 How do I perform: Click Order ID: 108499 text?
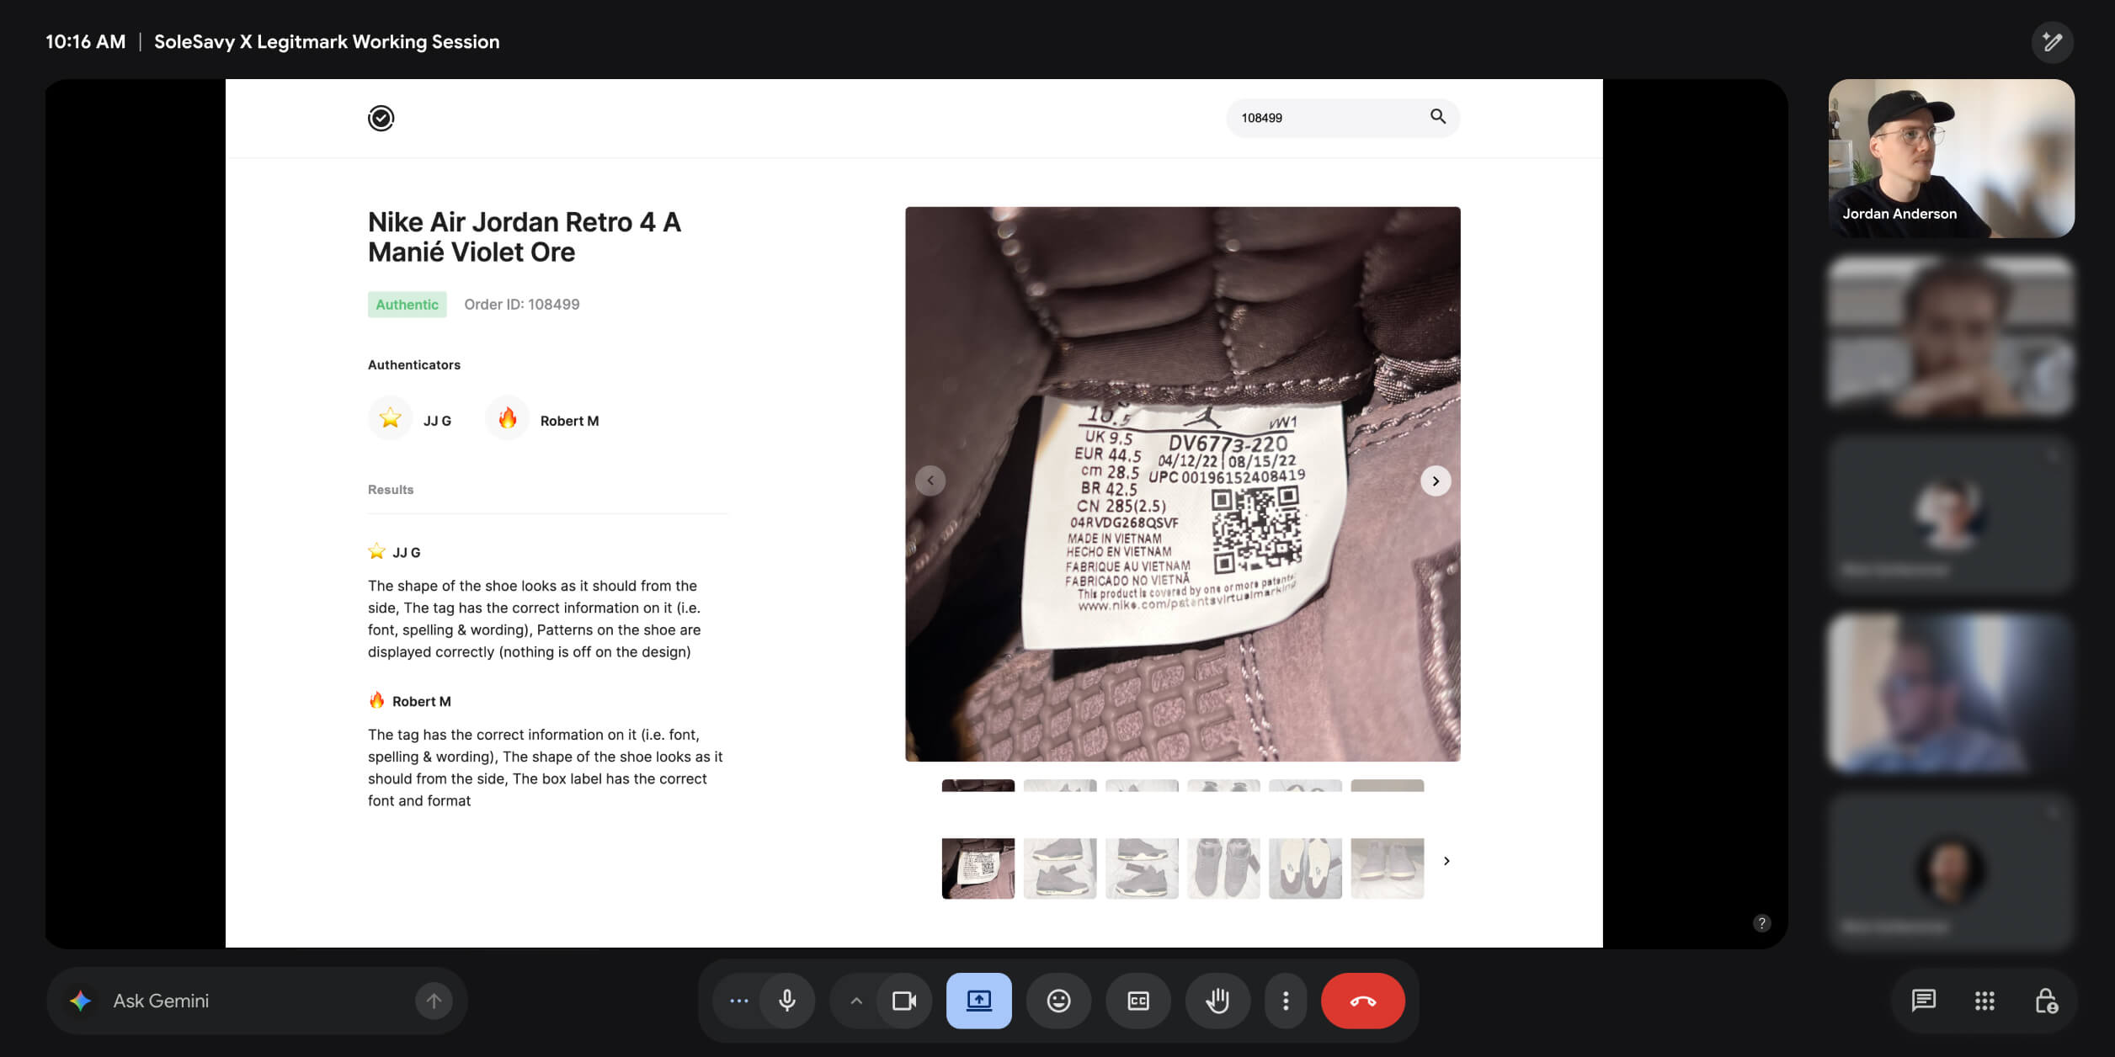[x=522, y=305]
